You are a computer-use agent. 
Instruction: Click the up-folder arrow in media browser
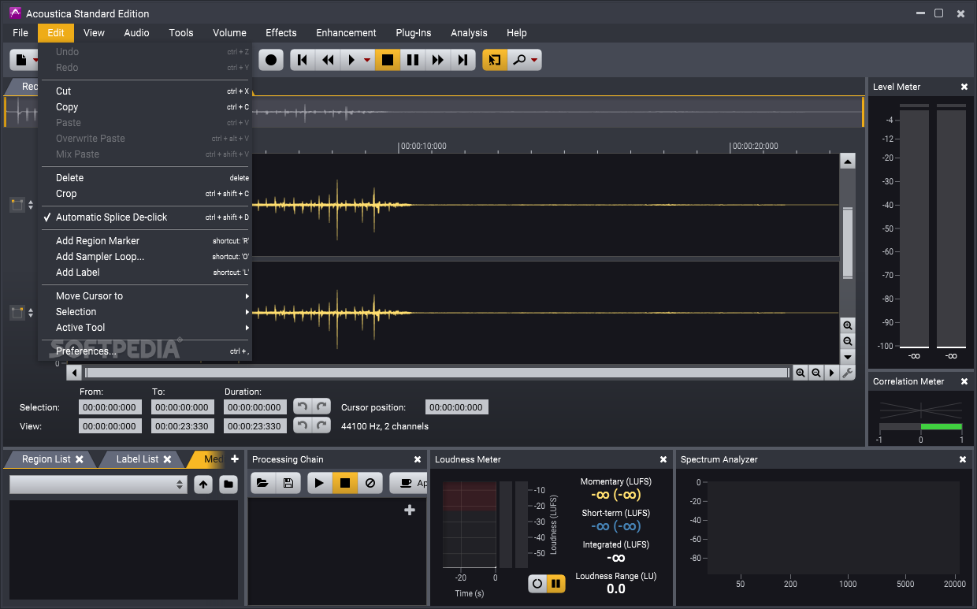point(203,485)
